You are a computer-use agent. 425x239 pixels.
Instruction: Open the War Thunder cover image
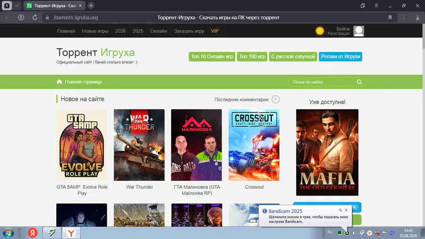point(139,145)
